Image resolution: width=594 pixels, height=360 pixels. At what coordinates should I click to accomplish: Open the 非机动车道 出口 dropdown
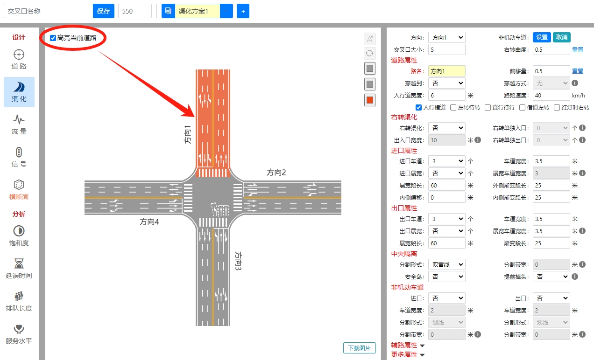click(551, 298)
